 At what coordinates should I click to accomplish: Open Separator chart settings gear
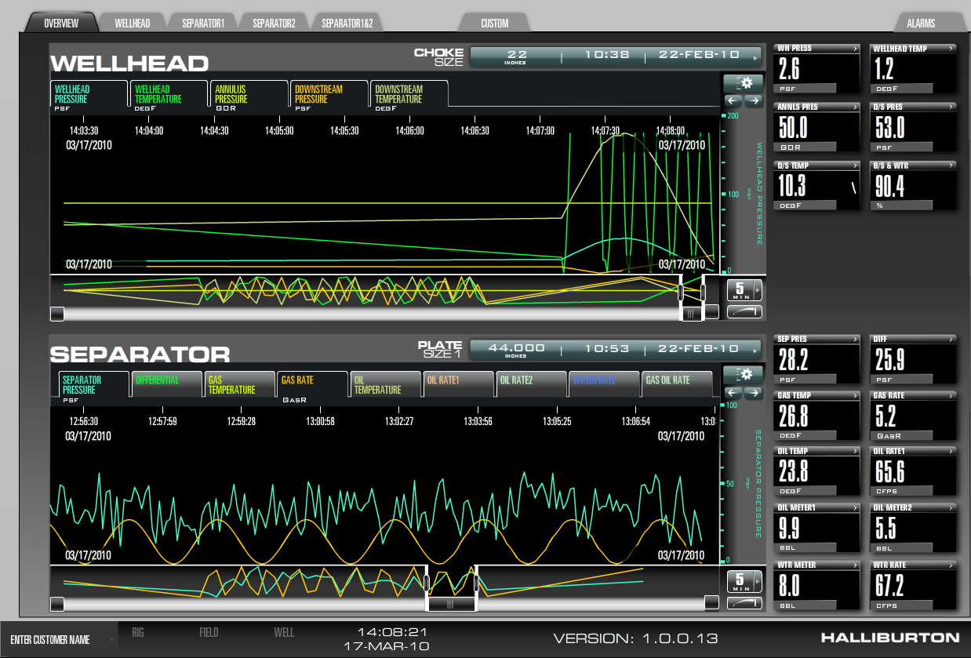pos(742,374)
